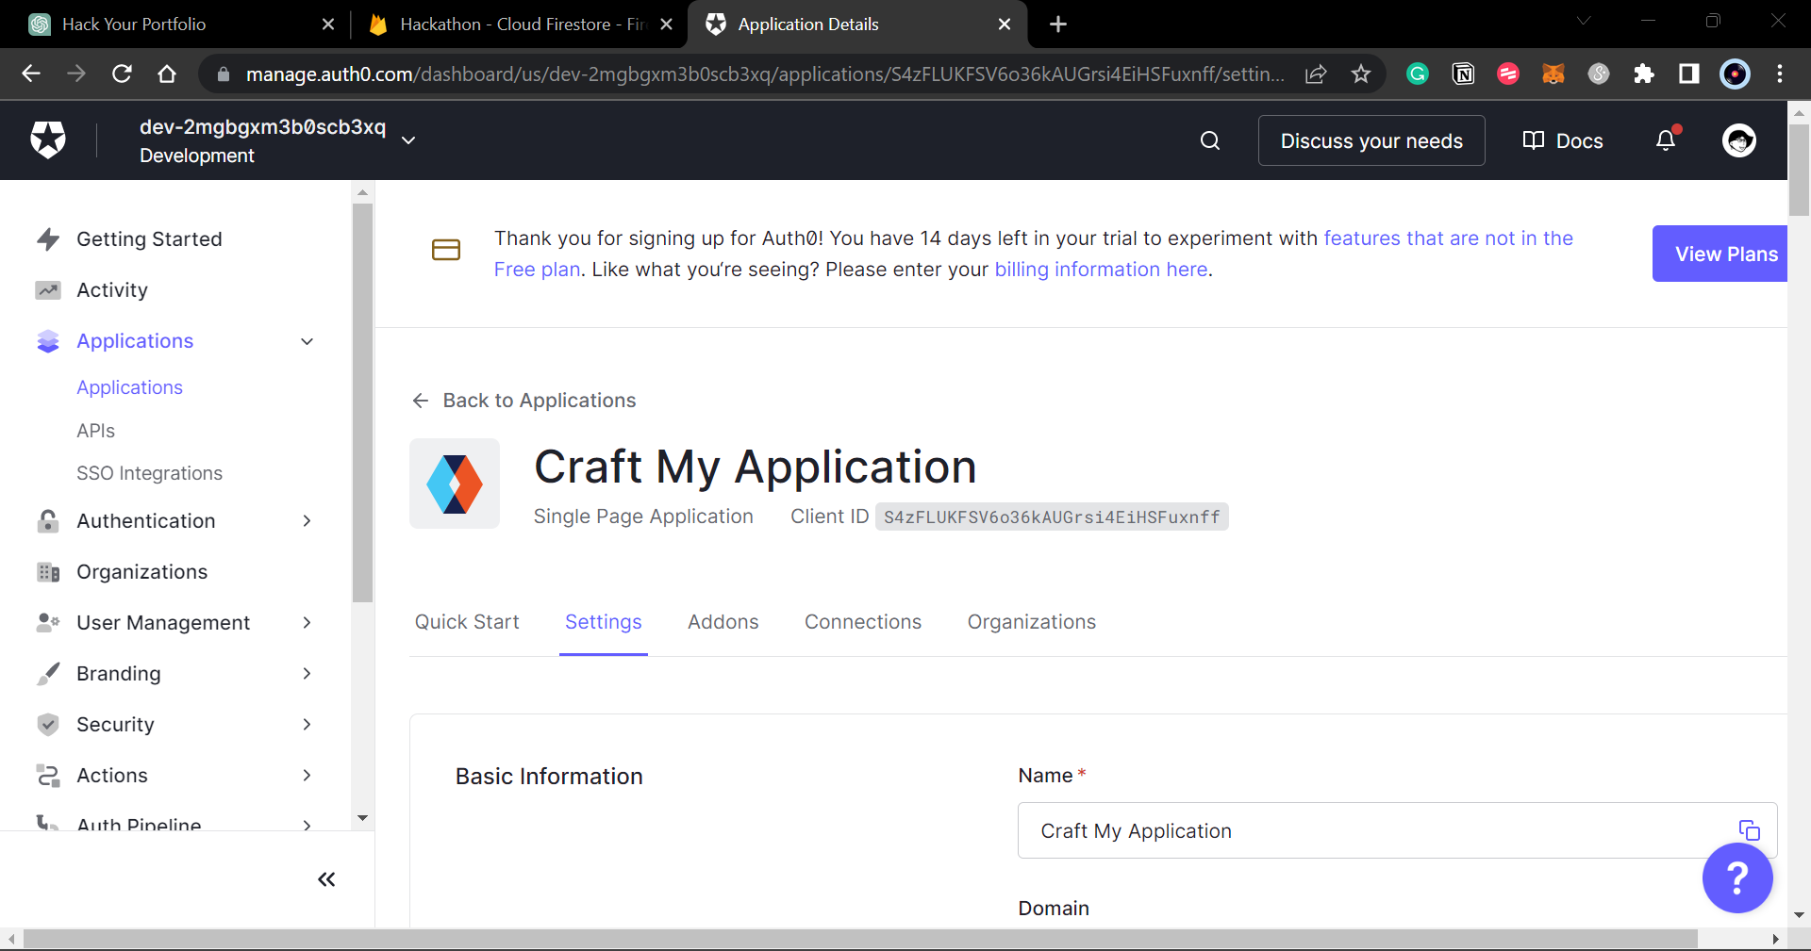This screenshot has width=1811, height=951.
Task: Open the notifications bell
Action: tap(1665, 140)
